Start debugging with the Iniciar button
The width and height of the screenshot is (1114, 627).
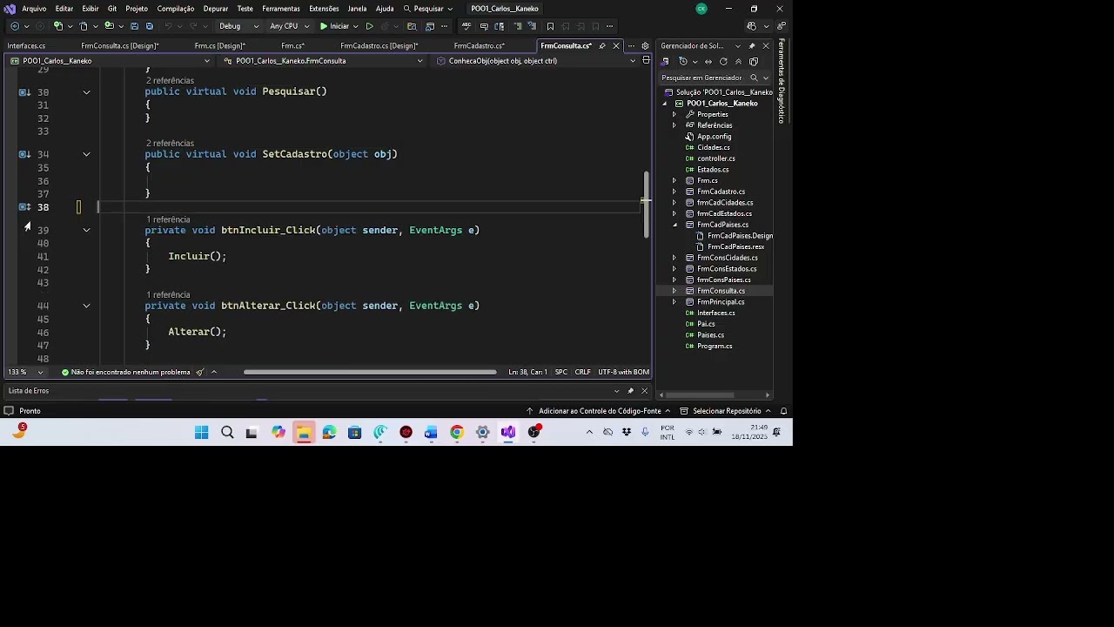pyautogui.click(x=334, y=26)
